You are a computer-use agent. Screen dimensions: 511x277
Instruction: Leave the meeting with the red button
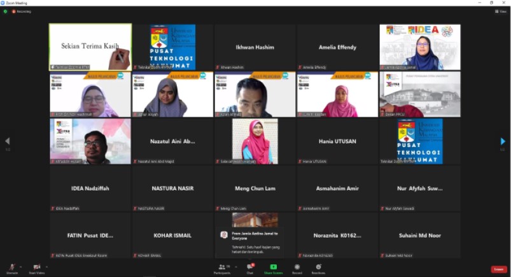(499, 269)
